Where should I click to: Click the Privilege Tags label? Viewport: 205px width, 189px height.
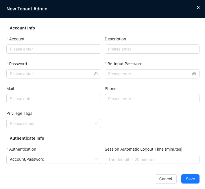click(19, 113)
